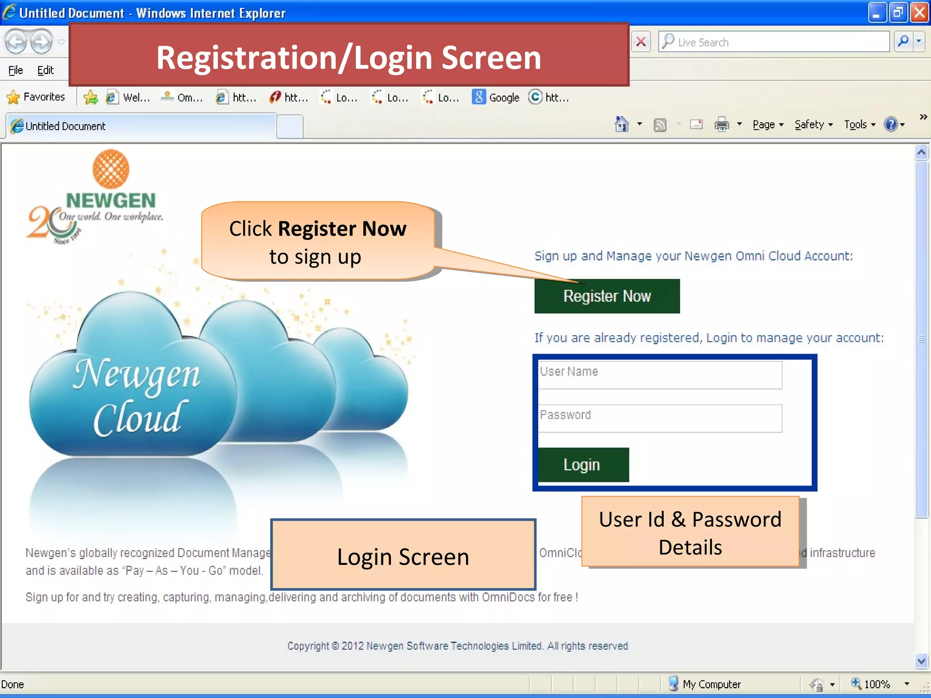Click the Stop loading red X icon

tap(641, 42)
